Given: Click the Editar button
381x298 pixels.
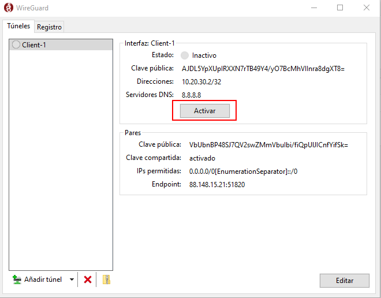Looking at the screenshot, I should (x=344, y=280).
